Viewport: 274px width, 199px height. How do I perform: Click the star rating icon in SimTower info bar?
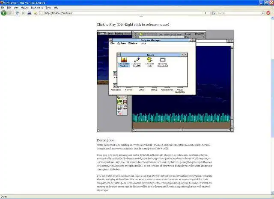[141, 34]
